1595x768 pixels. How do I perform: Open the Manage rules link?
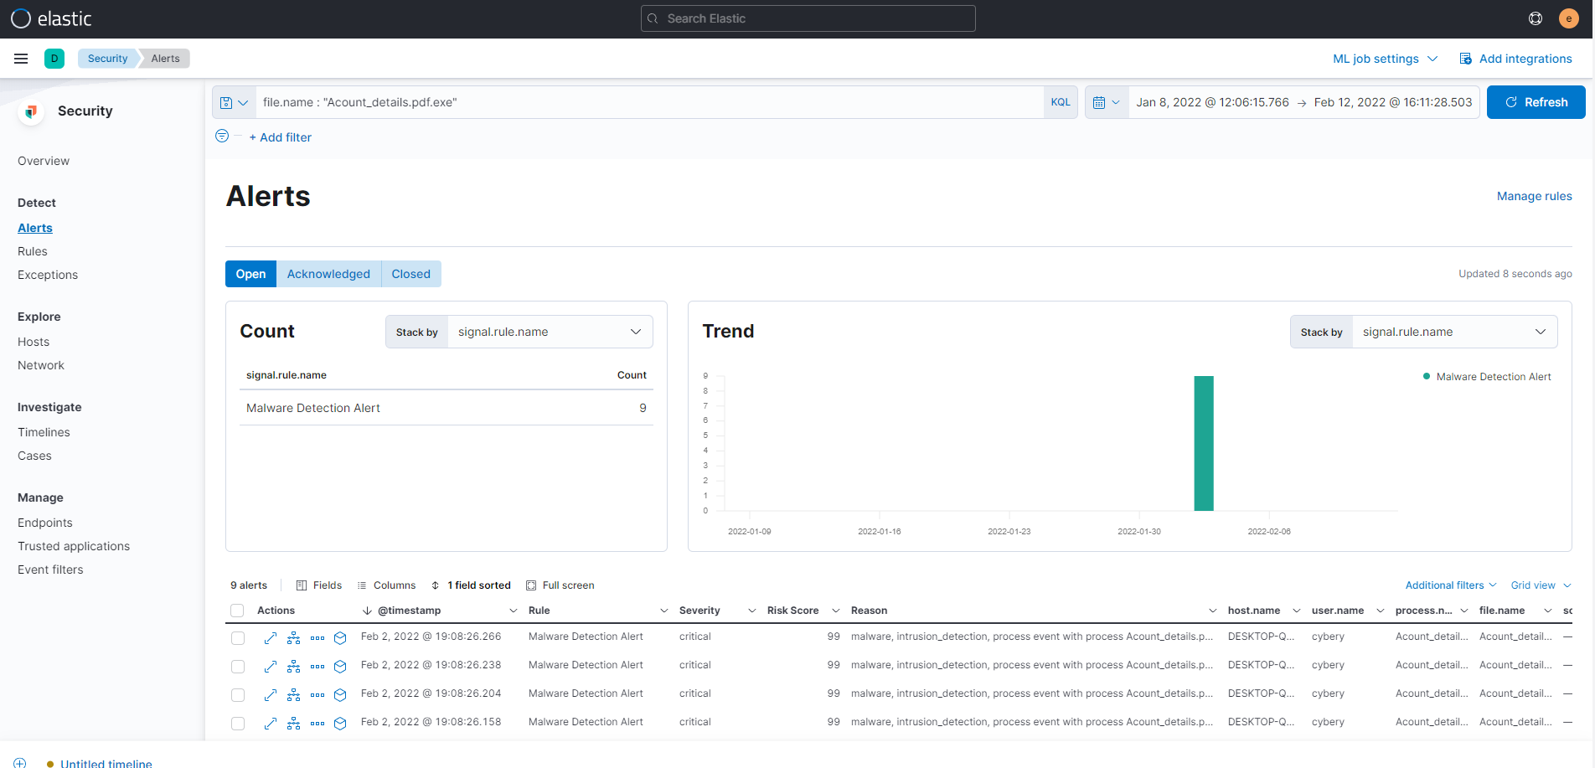[1534, 196]
